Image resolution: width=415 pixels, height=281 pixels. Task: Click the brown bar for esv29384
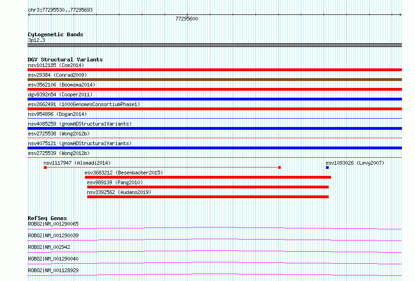214,80
